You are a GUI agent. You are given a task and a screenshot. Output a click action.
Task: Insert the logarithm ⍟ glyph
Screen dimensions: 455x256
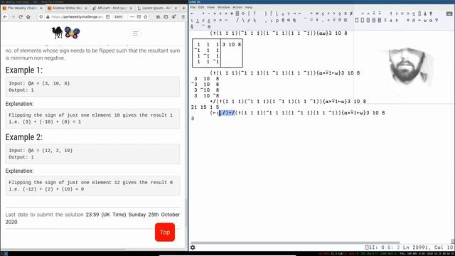click(x=232, y=14)
